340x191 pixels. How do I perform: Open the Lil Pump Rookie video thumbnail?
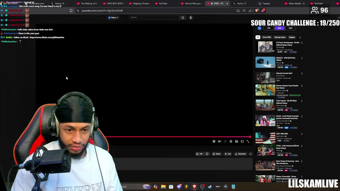point(265,47)
